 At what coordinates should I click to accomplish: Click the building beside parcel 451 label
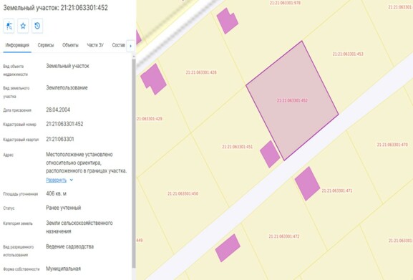click(270, 154)
